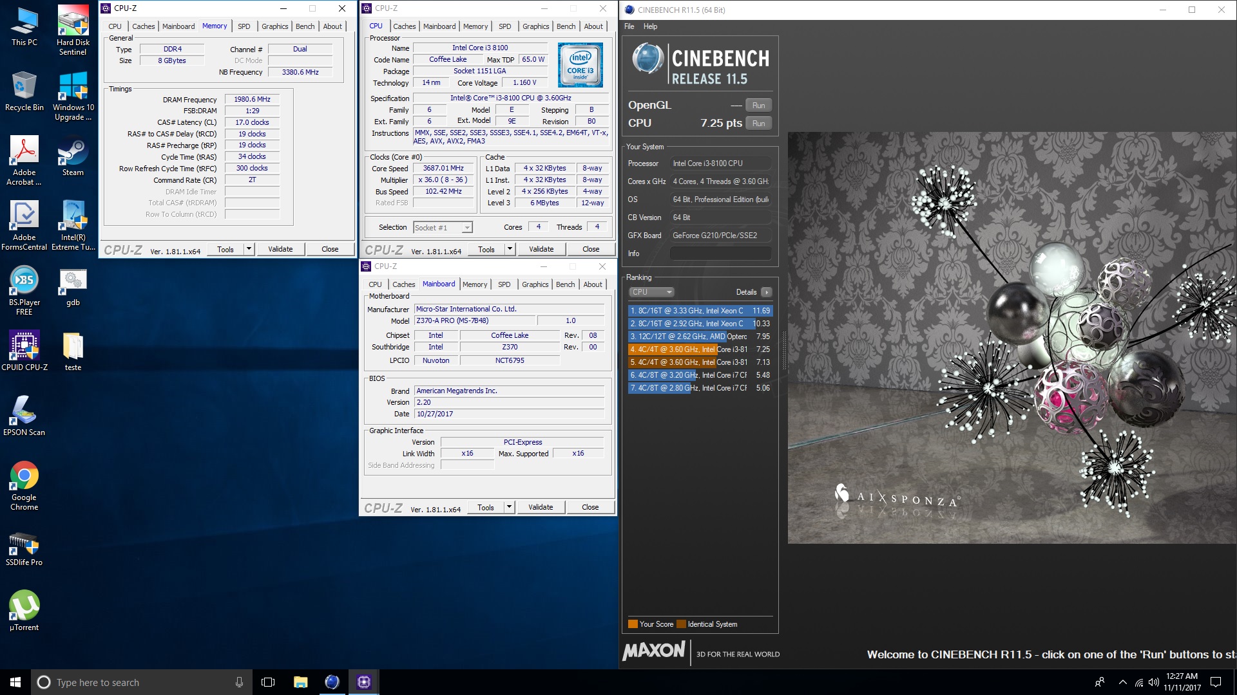Open the Tools dropdown arrow in CPU tab CPU-Z window
The image size is (1237, 695).
[x=510, y=249]
